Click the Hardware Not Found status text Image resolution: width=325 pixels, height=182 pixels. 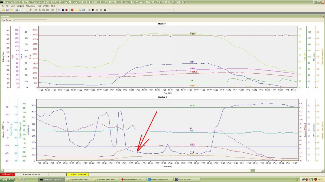(31, 174)
